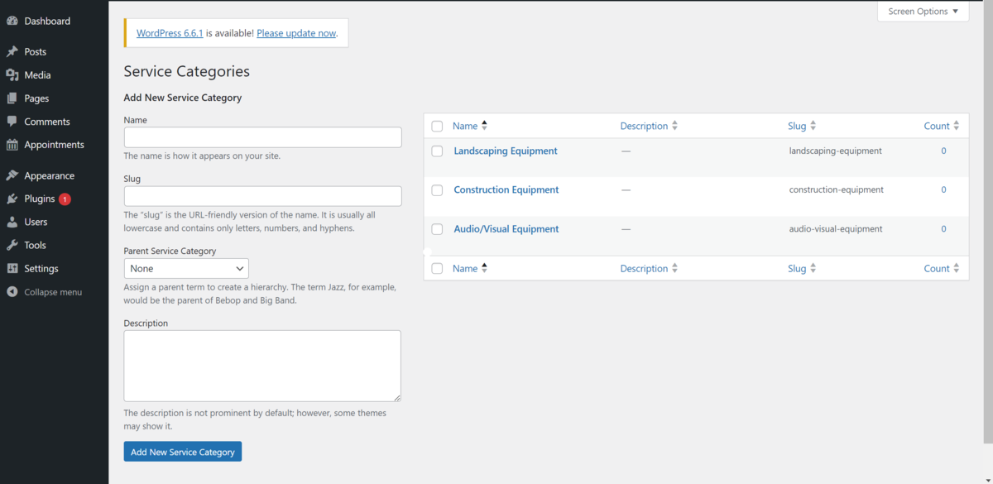Viewport: 993px width, 484px height.
Task: Open the count link for Landscaping Equipment
Action: click(x=943, y=151)
